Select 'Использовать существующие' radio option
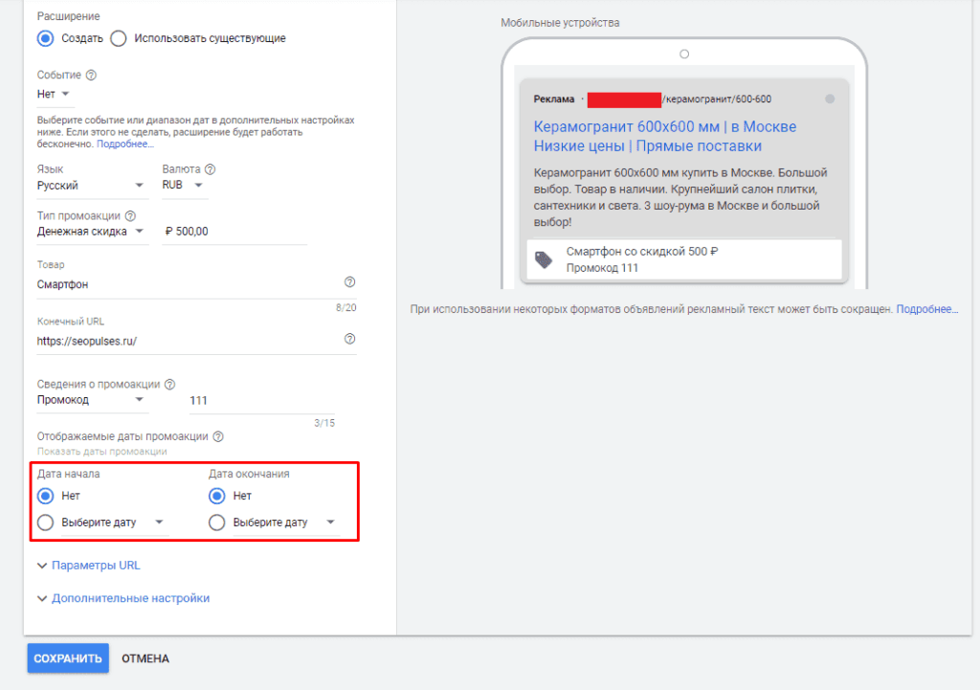This screenshot has width=980, height=690. pyautogui.click(x=118, y=38)
